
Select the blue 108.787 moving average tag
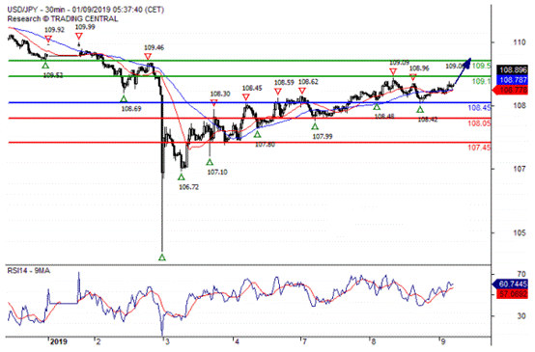pyautogui.click(x=513, y=80)
